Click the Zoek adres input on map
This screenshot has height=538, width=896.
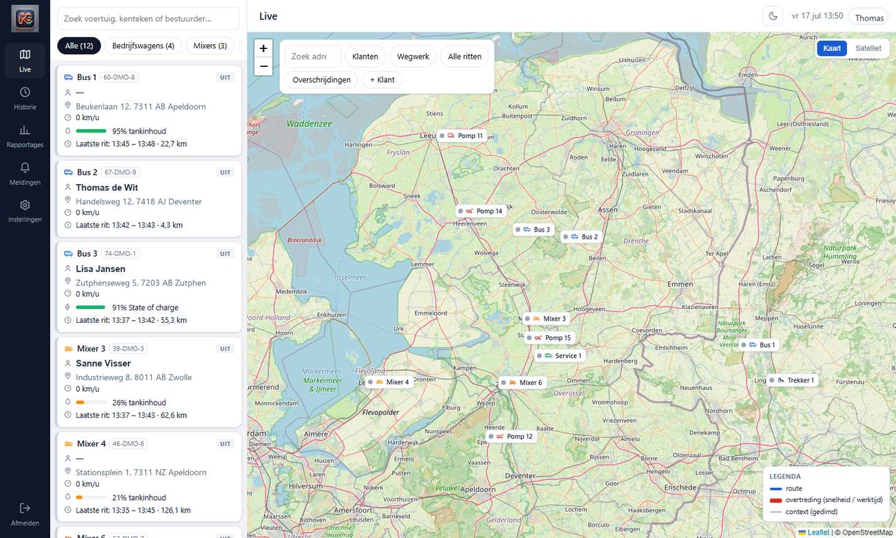[313, 57]
